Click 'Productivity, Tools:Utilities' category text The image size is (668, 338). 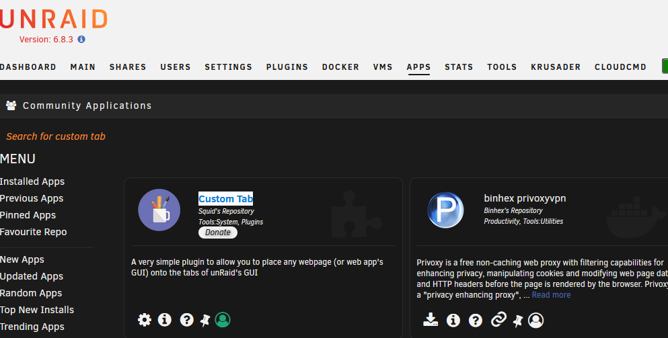[523, 221]
